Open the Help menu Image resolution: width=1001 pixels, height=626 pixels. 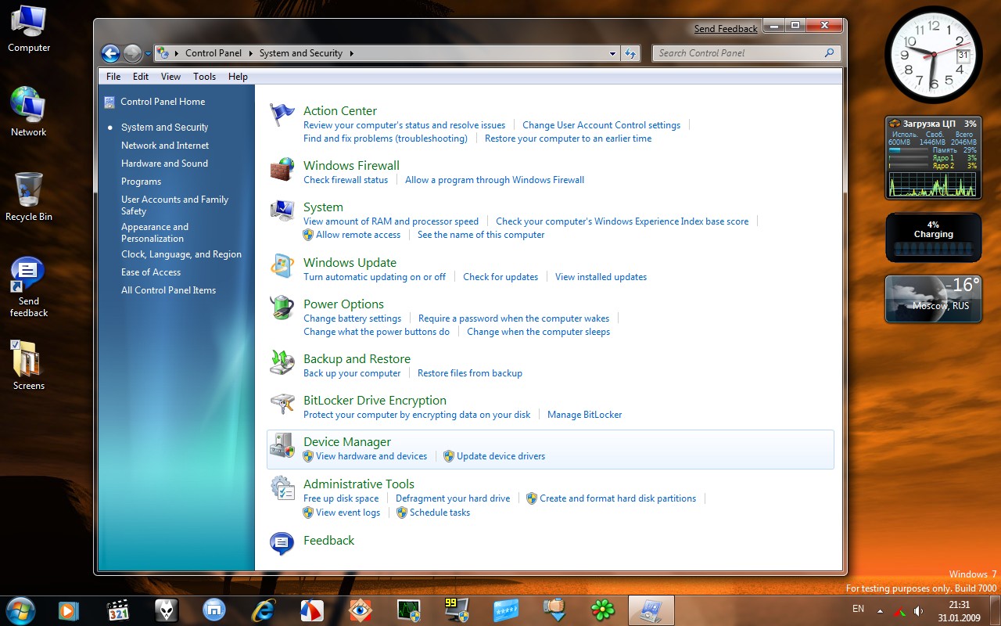click(x=238, y=77)
